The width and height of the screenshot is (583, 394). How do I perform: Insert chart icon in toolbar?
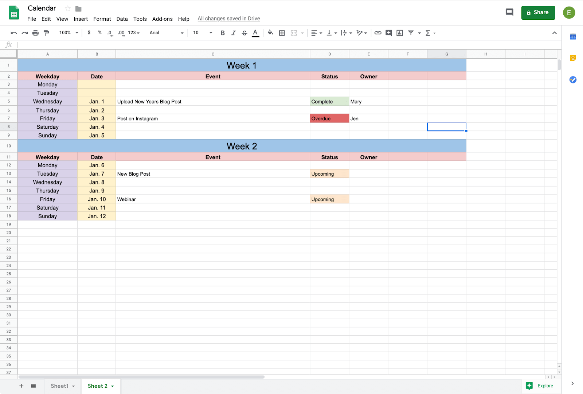[400, 33]
